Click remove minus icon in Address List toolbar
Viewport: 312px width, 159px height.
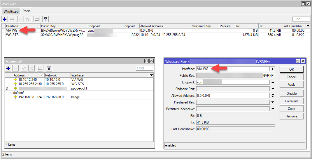tap(15, 68)
